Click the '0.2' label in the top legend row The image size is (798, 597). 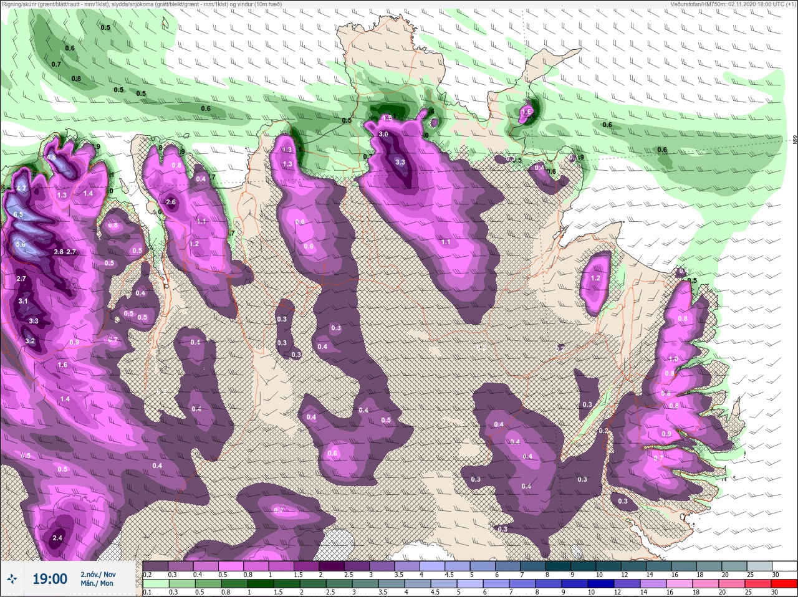pos(148,575)
